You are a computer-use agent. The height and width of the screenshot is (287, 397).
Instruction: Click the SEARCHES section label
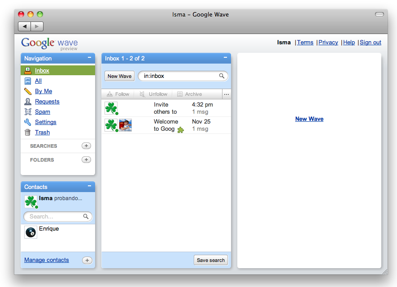coord(44,146)
